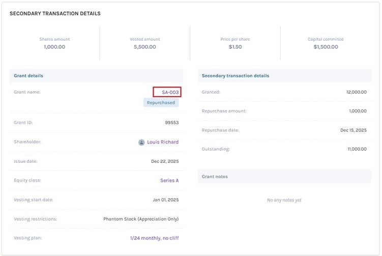The width and height of the screenshot is (382, 256).
Task: Select the Capital commited value $1,500.00
Action: coord(326,47)
